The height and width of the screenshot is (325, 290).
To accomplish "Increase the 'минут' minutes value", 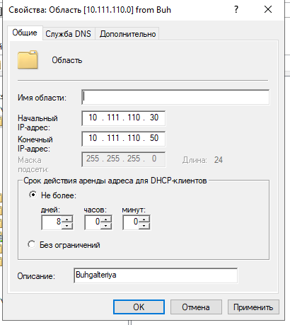I will pyautogui.click(x=144, y=219).
